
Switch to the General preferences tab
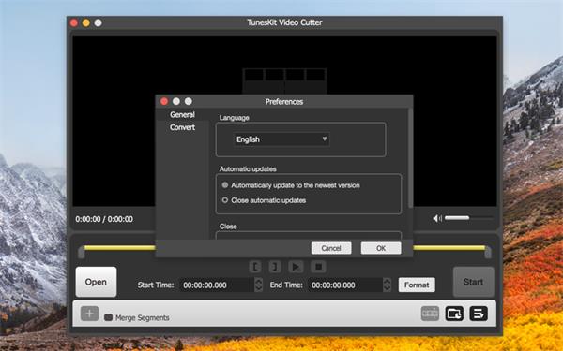click(x=182, y=114)
